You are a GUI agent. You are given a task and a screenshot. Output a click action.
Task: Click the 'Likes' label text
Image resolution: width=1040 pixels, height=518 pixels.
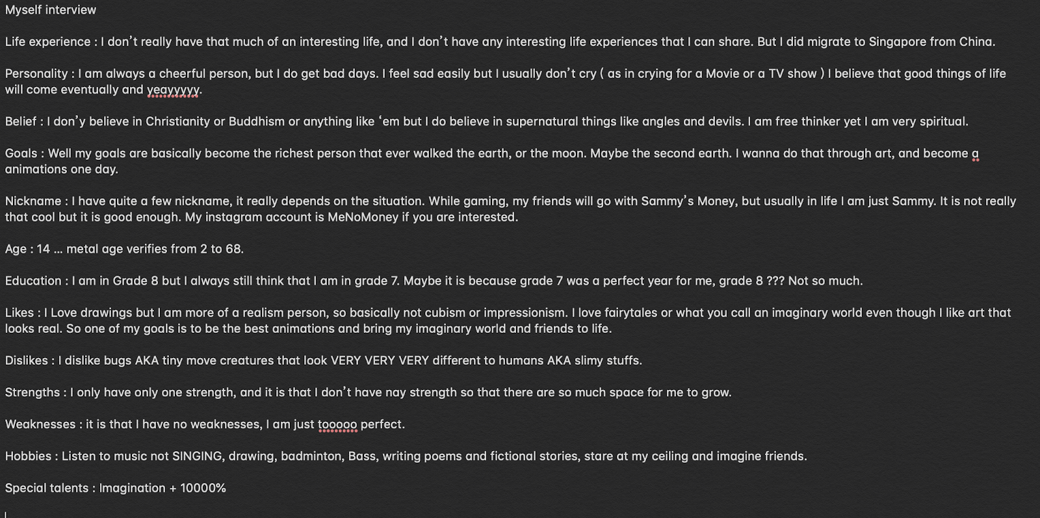point(19,313)
